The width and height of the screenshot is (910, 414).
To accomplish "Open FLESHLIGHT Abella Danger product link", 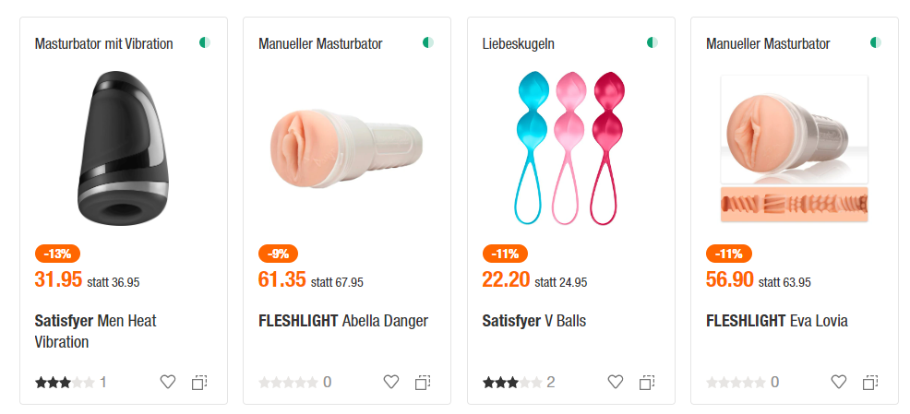I will pos(342,321).
